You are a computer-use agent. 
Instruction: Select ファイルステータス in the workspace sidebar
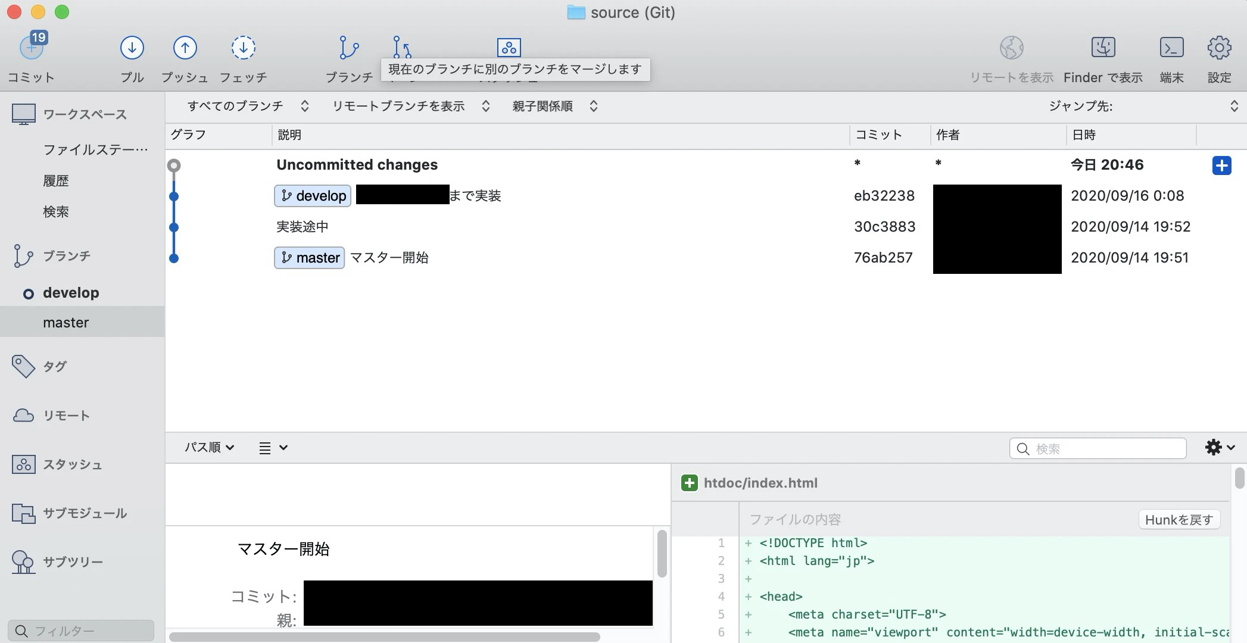(95, 149)
